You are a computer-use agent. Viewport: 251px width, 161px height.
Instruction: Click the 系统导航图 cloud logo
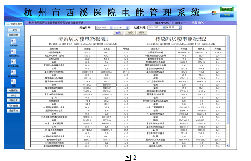point(14,24)
